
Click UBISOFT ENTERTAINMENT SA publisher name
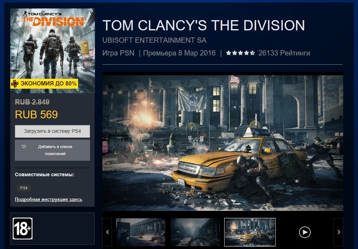coord(154,40)
